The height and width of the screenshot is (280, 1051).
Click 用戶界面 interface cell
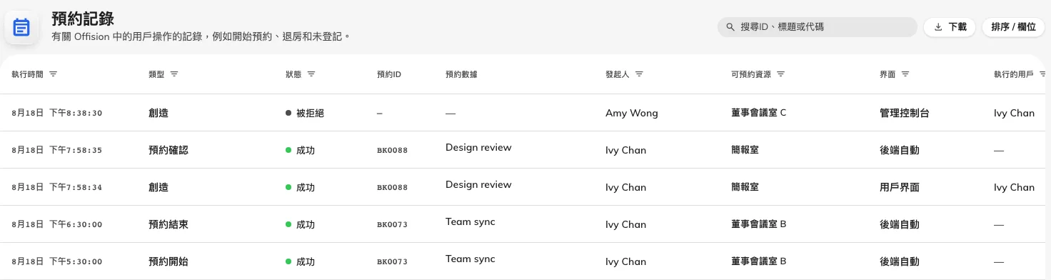900,187
